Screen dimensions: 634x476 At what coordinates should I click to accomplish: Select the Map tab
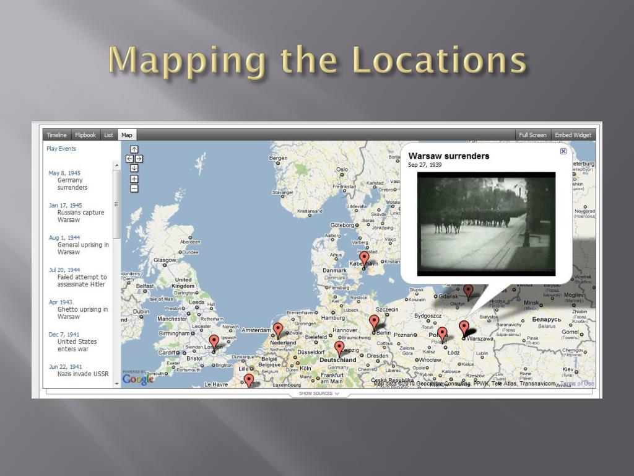[x=126, y=135]
